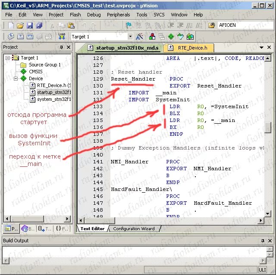Open the Project menu
Image resolution: width=276 pixels, height=275 pixels.
(56, 15)
